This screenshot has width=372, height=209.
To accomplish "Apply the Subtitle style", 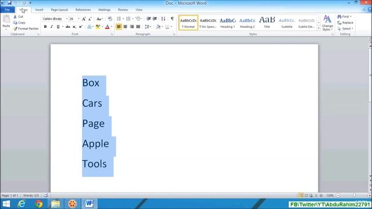I will pos(287,23).
